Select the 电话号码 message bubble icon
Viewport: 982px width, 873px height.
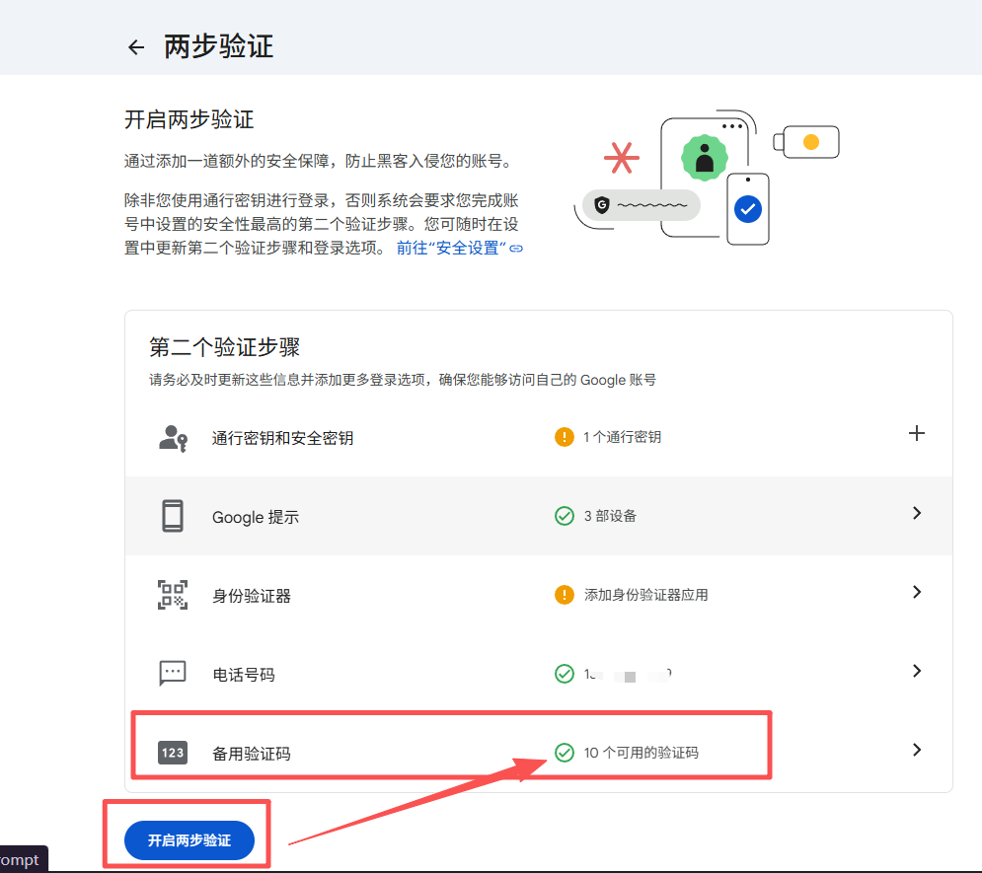171,674
